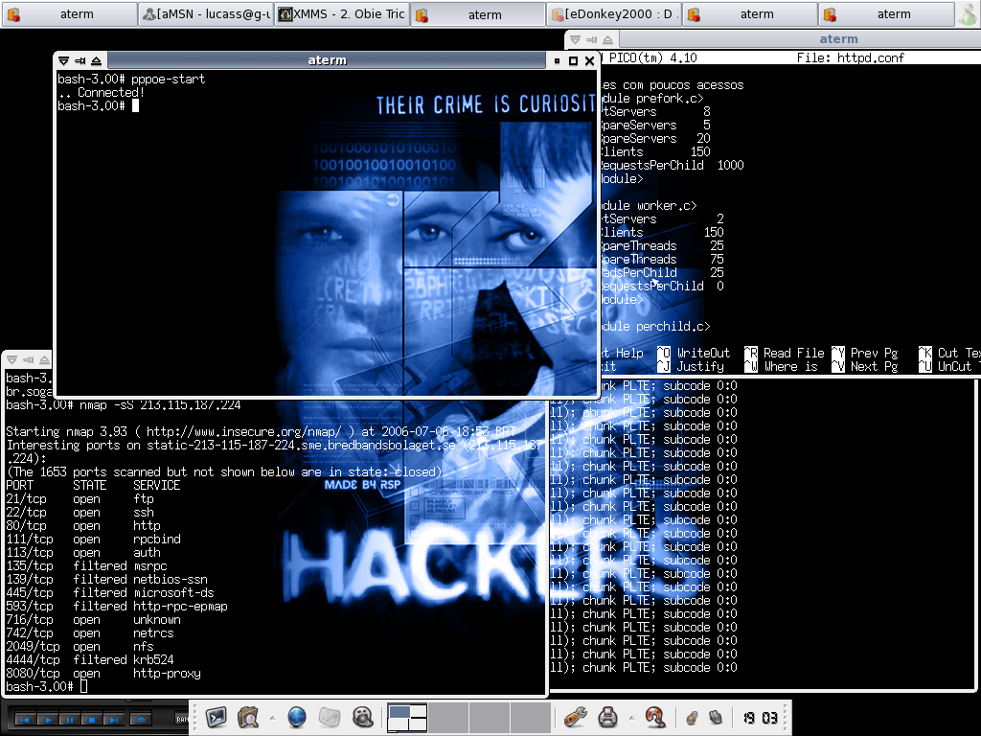Viewport: 981px width, 736px height.
Task: Select the active aterm taskbar entry beside XMMS
Action: point(478,14)
